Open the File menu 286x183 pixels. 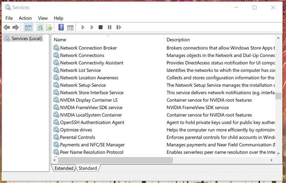coord(9,18)
